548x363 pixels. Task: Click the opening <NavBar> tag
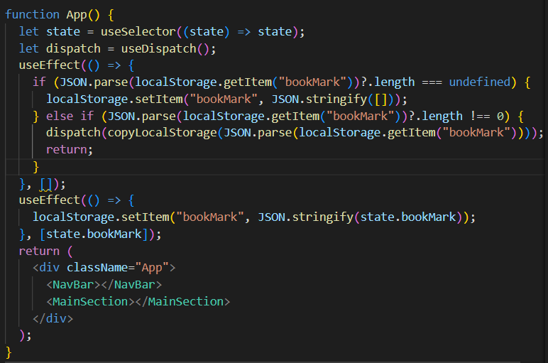click(x=73, y=284)
